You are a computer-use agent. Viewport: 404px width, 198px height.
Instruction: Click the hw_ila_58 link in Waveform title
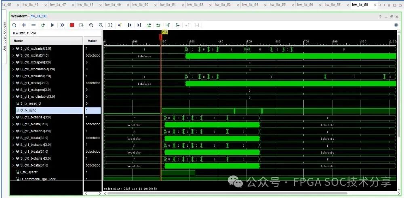coord(38,16)
